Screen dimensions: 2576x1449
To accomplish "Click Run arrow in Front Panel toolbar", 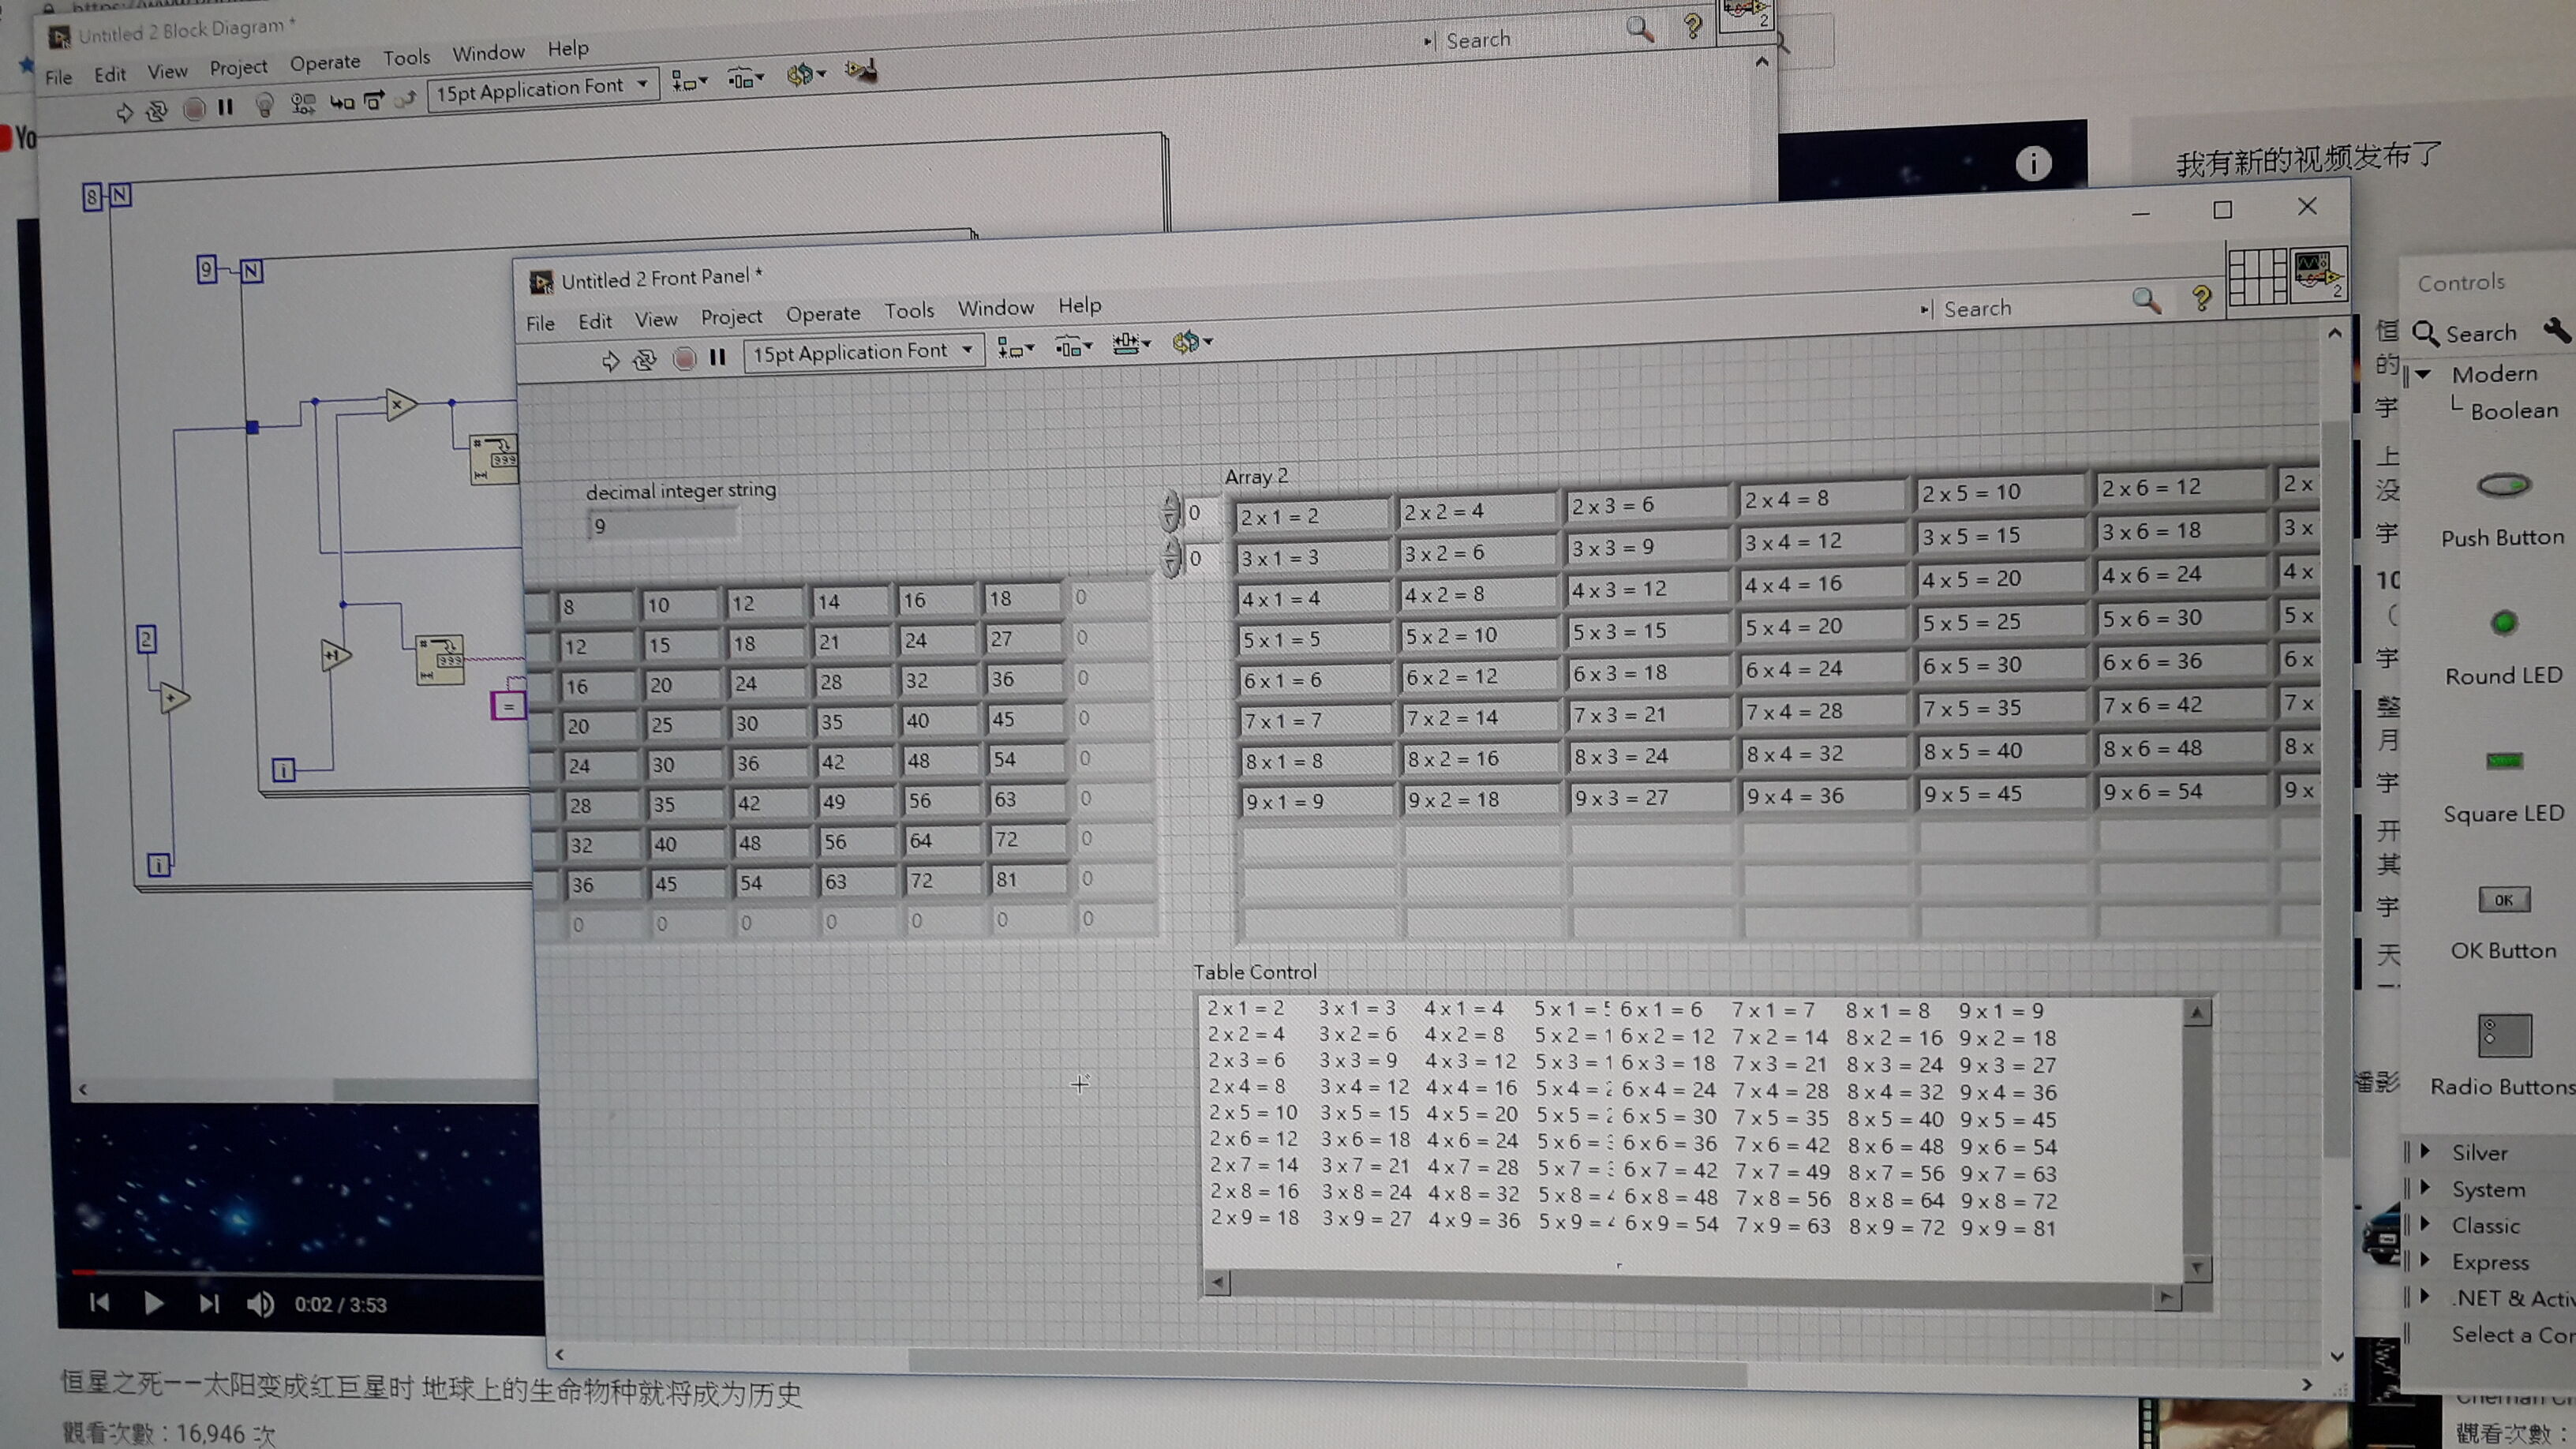I will pos(610,360).
